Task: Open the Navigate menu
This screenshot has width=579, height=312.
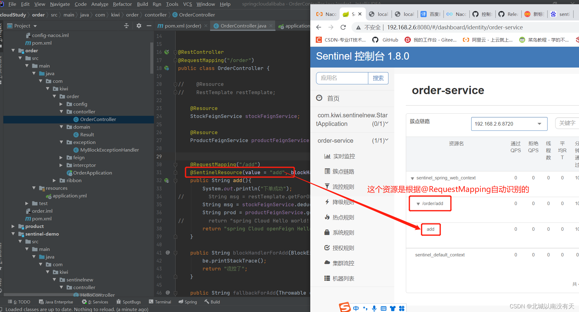Action: point(60,4)
